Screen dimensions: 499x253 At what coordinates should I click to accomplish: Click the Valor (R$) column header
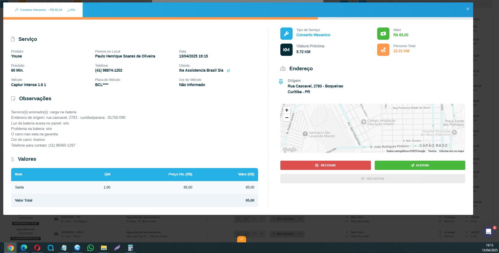pyautogui.click(x=246, y=174)
